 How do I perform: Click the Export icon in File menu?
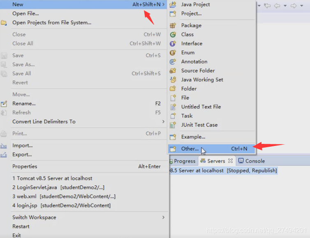[4, 155]
